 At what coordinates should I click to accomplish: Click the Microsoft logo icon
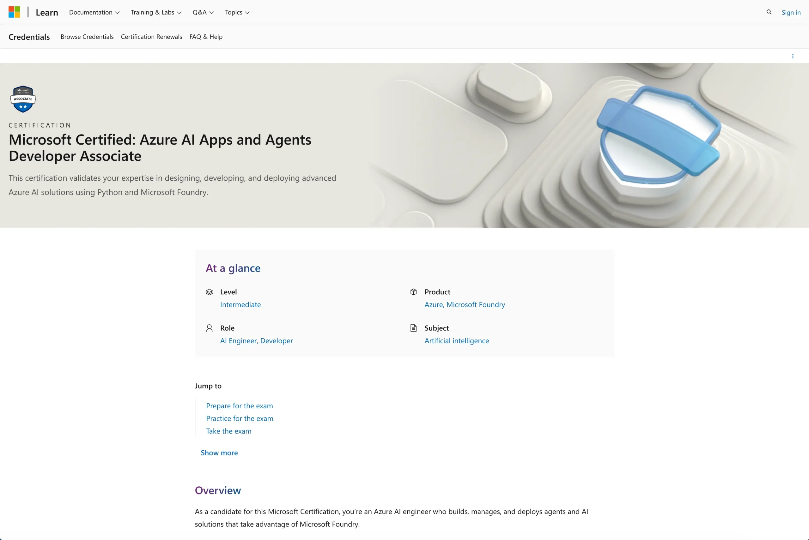[x=14, y=12]
